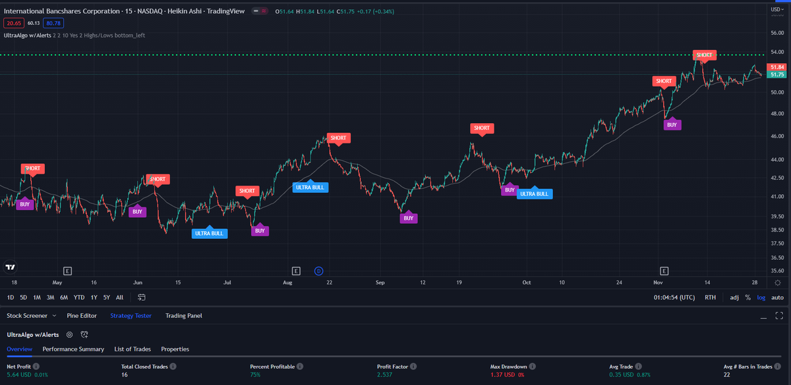Screen dimensions: 791x385
Task: Set range to 1D
Action: click(x=11, y=297)
